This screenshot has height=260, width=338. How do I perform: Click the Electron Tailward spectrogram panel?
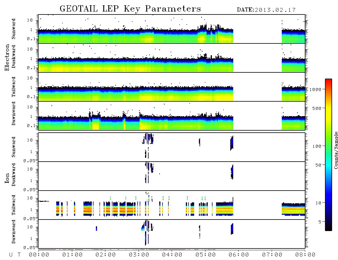[172, 87]
